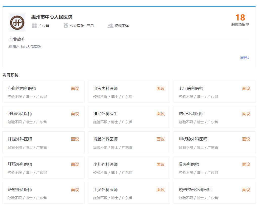Click the location icon next to 广东省
The image size is (257, 207).
tap(34, 26)
